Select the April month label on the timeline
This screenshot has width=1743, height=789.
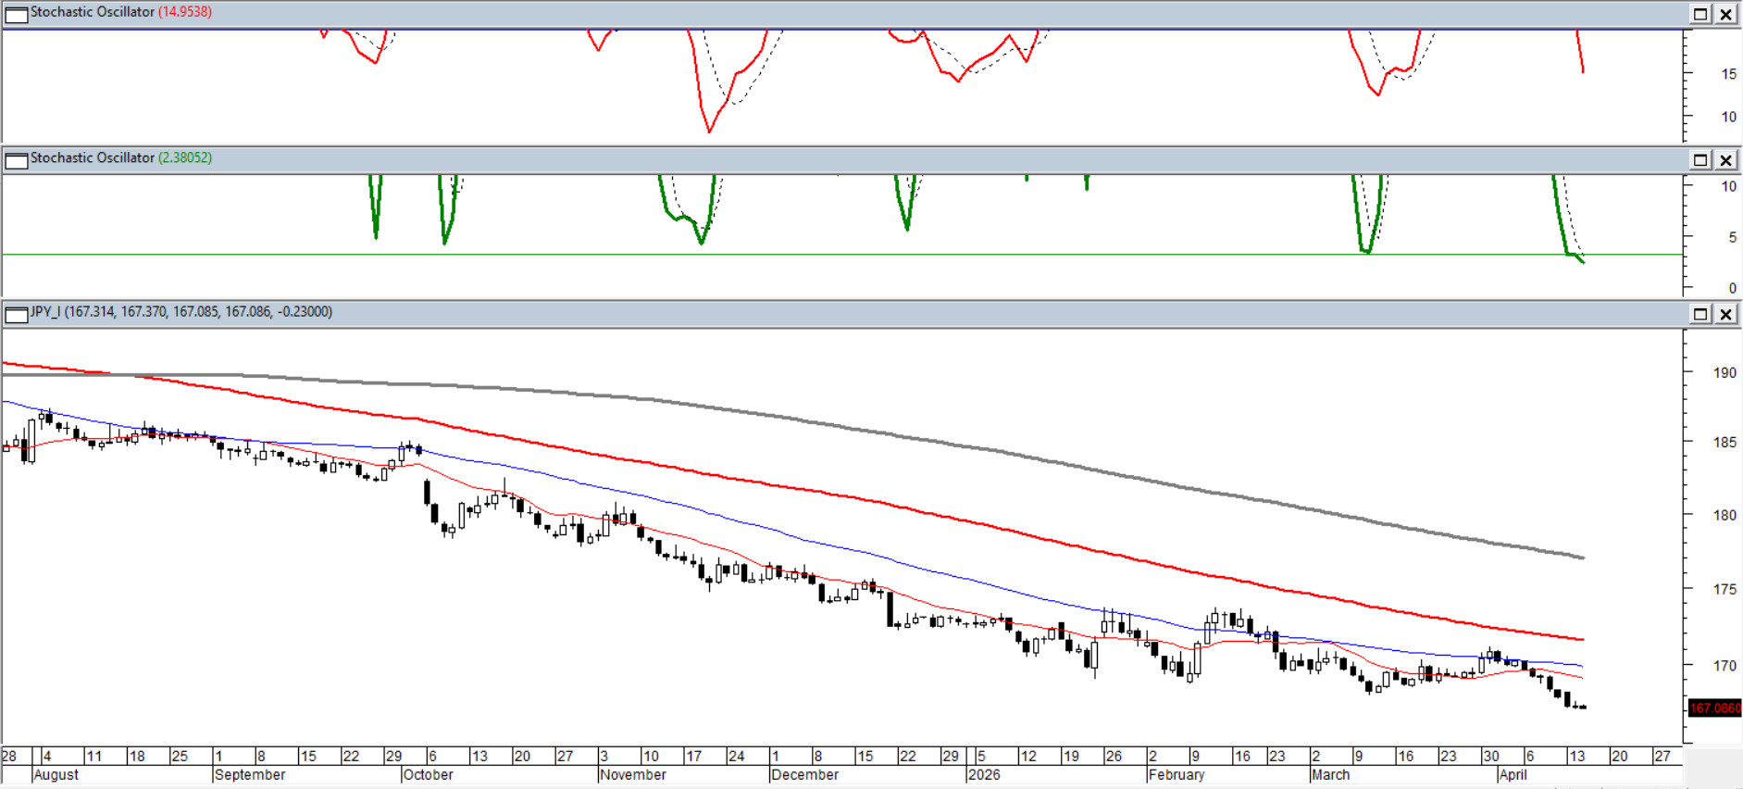[1513, 775]
